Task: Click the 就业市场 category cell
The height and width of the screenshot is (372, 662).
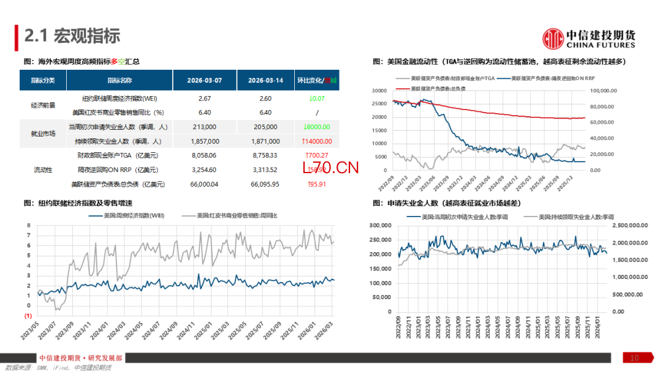Action: tap(43, 134)
